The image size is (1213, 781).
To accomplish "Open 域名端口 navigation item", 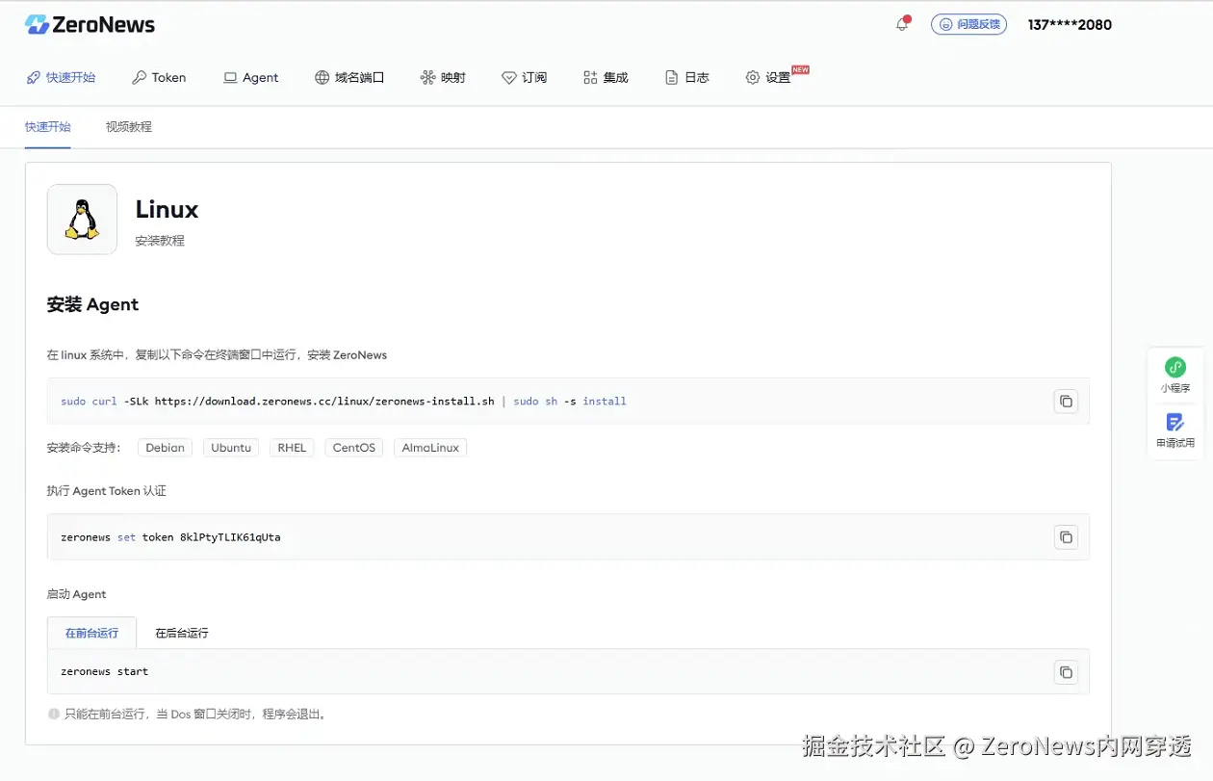I will pos(349,77).
